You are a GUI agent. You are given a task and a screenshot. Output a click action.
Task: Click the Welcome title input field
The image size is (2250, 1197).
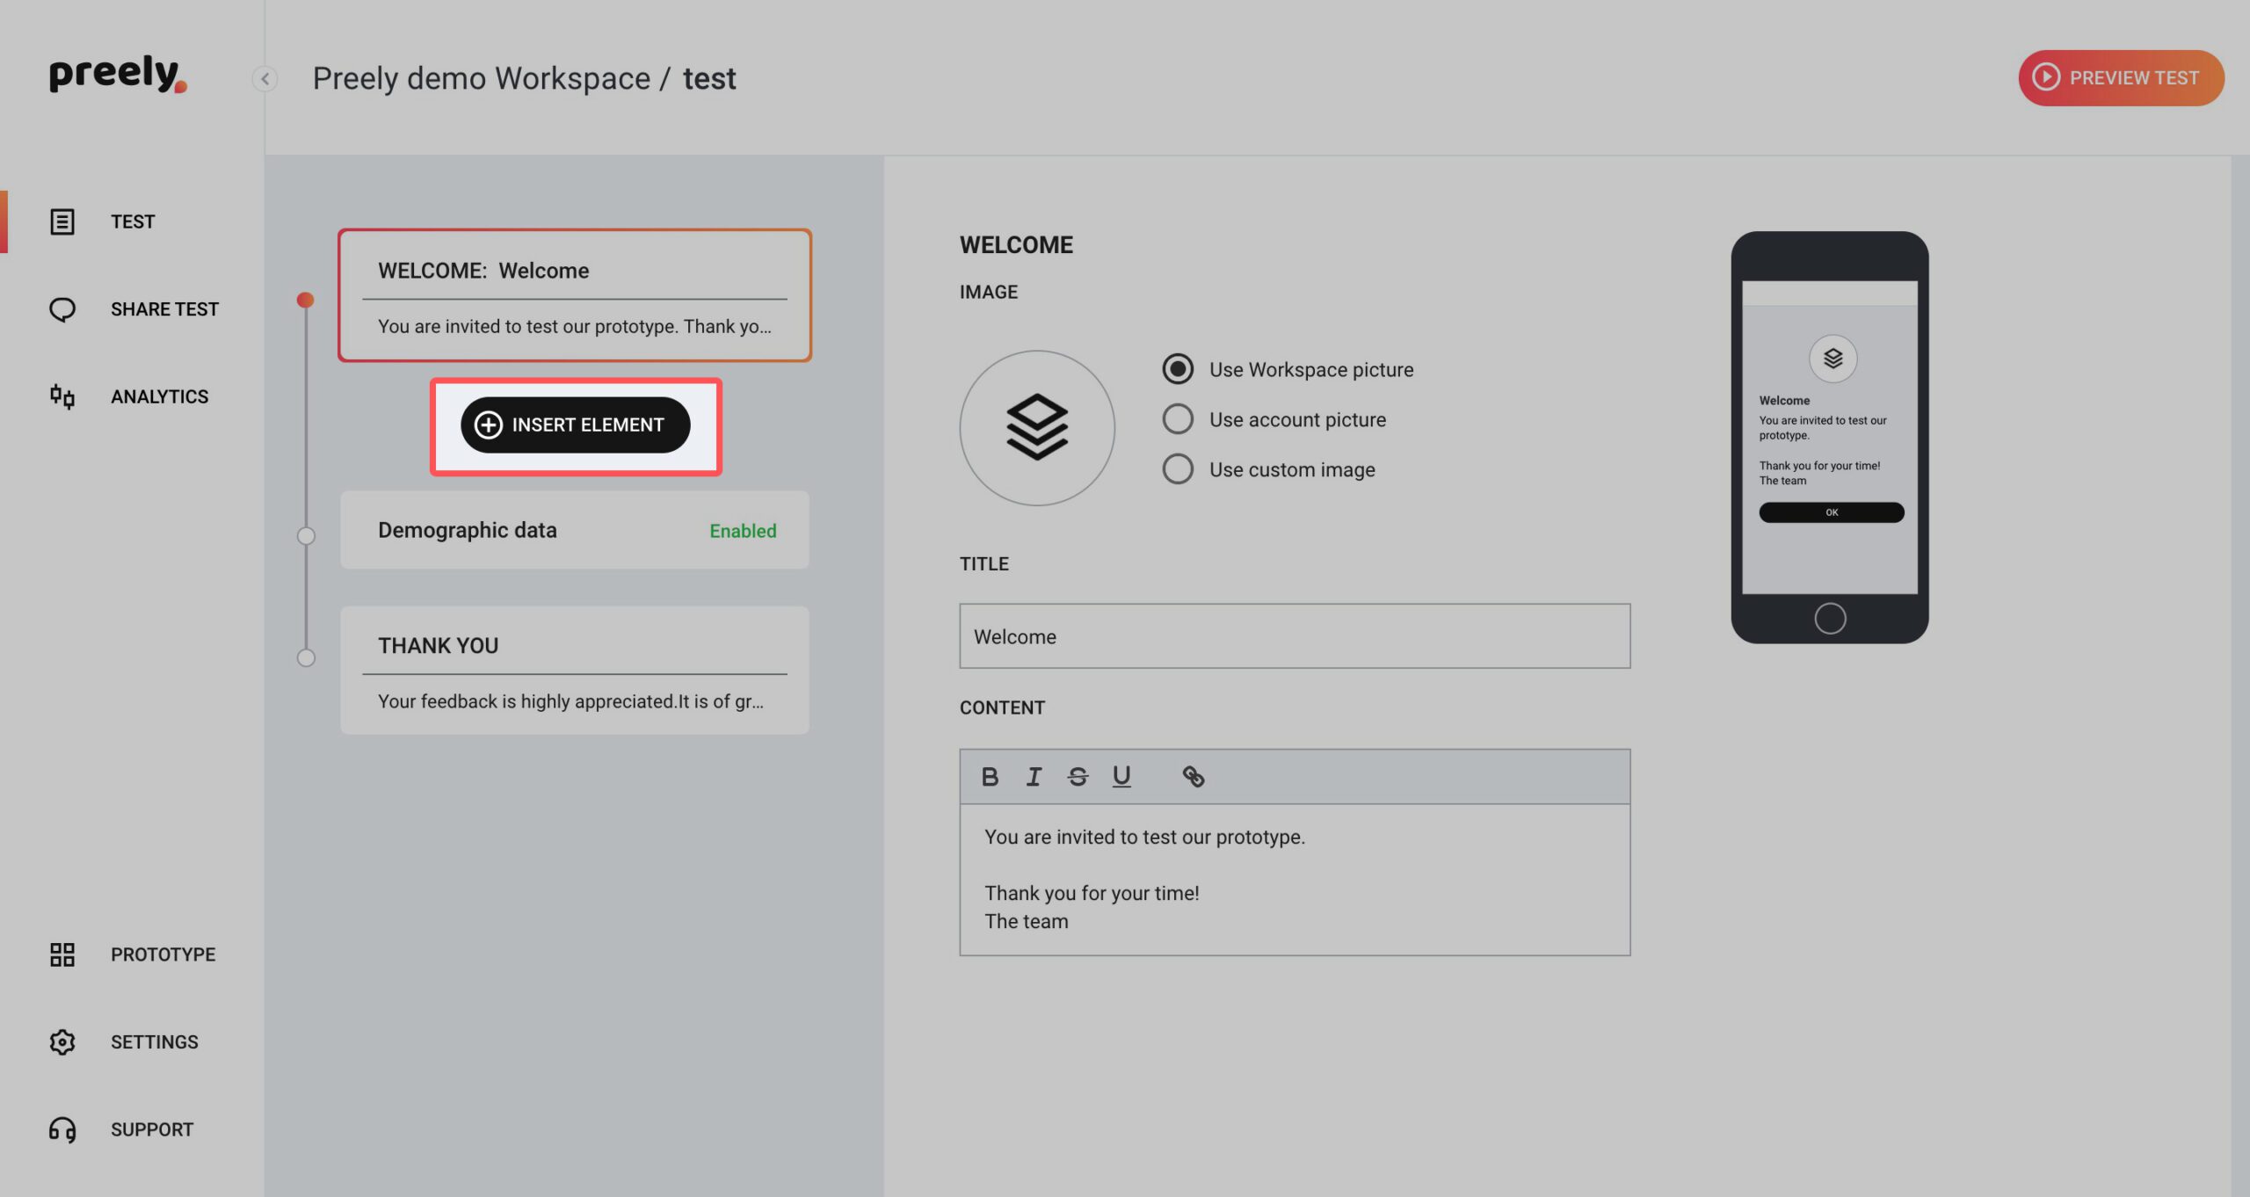point(1294,635)
